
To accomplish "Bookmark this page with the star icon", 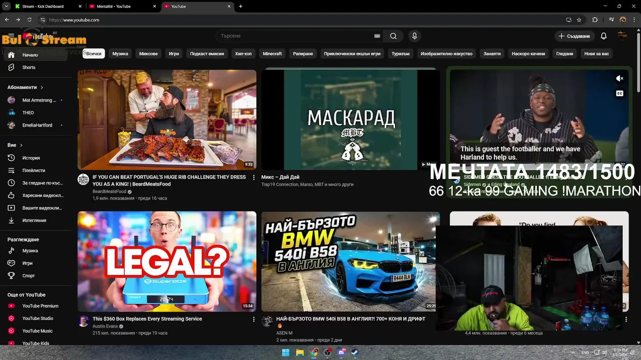I will tap(579, 20).
